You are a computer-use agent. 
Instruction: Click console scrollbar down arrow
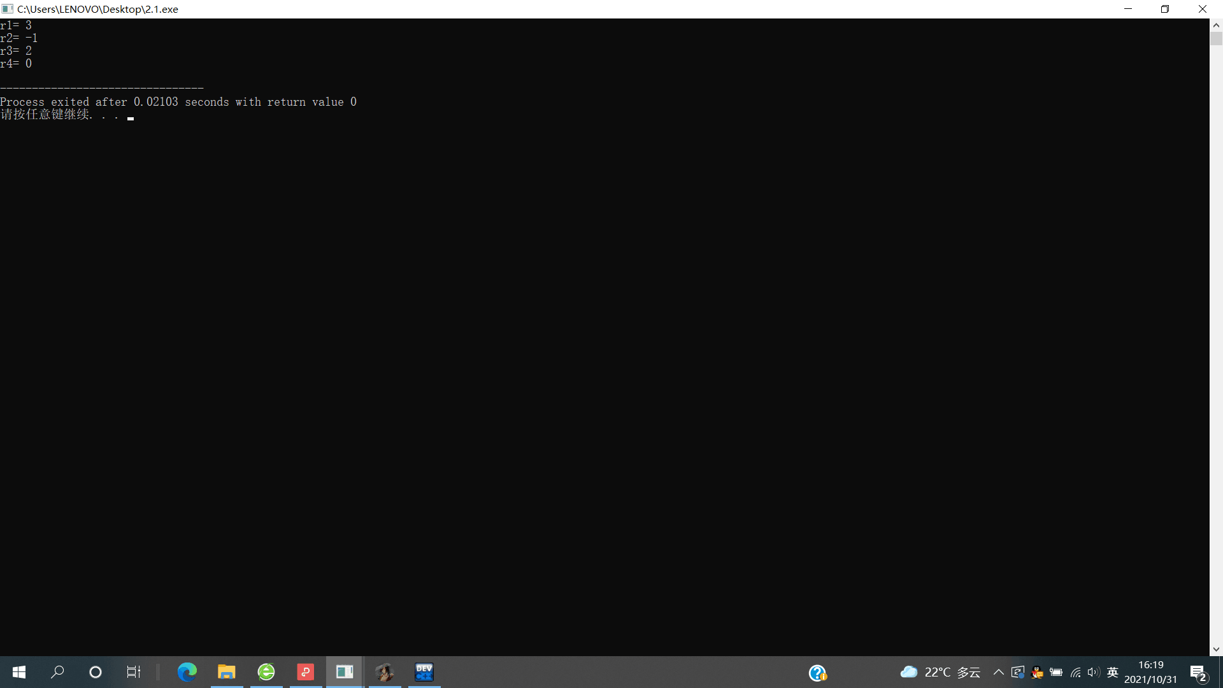coord(1216,650)
